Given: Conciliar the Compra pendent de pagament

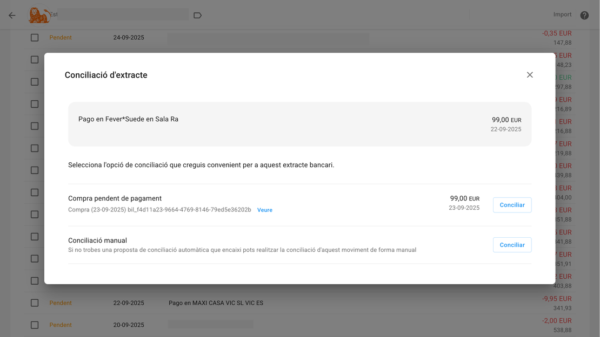Looking at the screenshot, I should [512, 205].
